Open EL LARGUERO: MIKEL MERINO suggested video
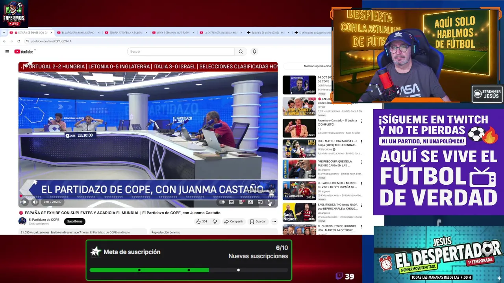This screenshot has height=283, width=504. click(x=299, y=191)
